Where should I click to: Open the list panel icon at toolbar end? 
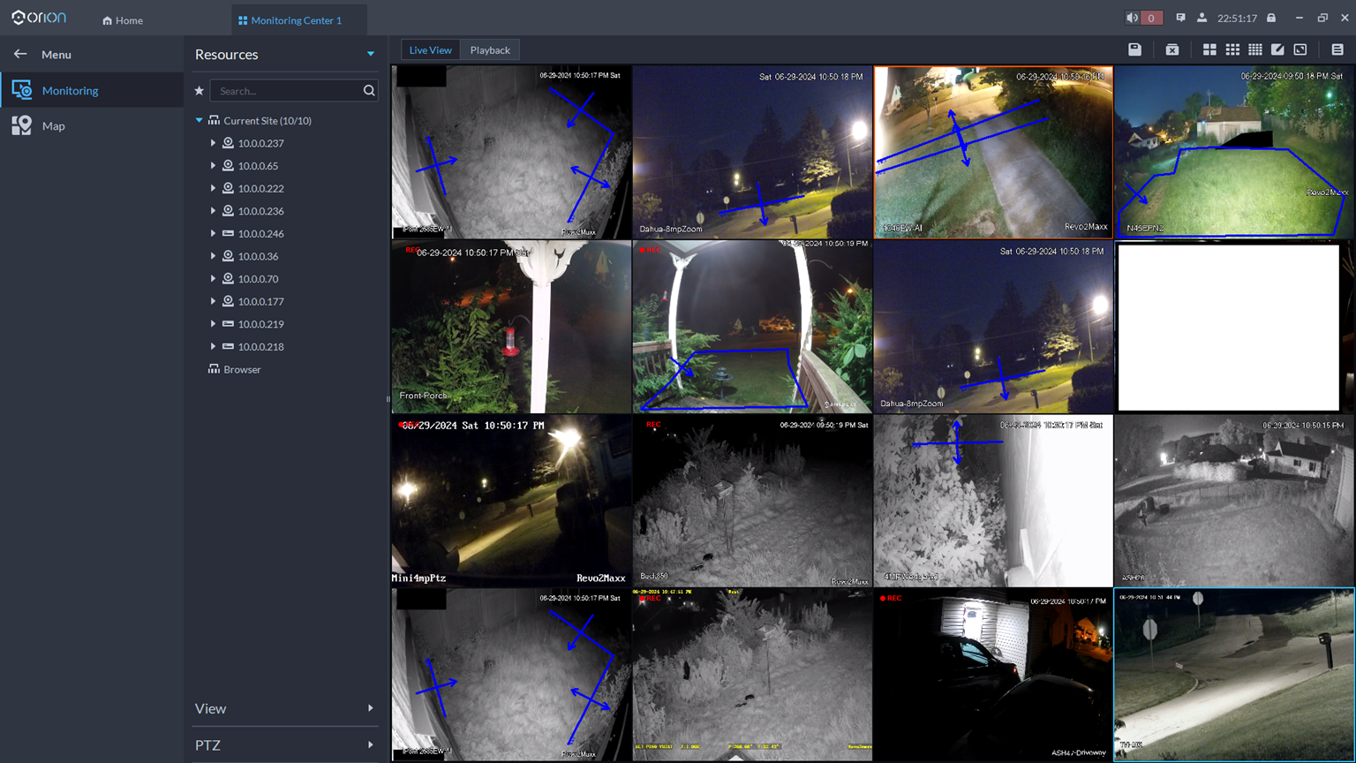coord(1337,50)
